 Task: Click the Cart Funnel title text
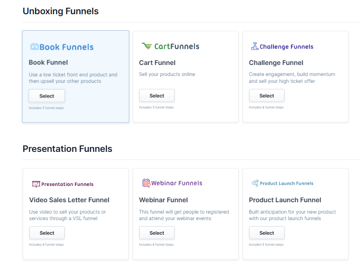point(157,63)
